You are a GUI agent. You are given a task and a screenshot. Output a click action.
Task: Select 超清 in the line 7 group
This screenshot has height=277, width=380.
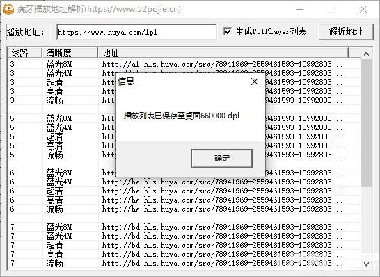(54, 246)
